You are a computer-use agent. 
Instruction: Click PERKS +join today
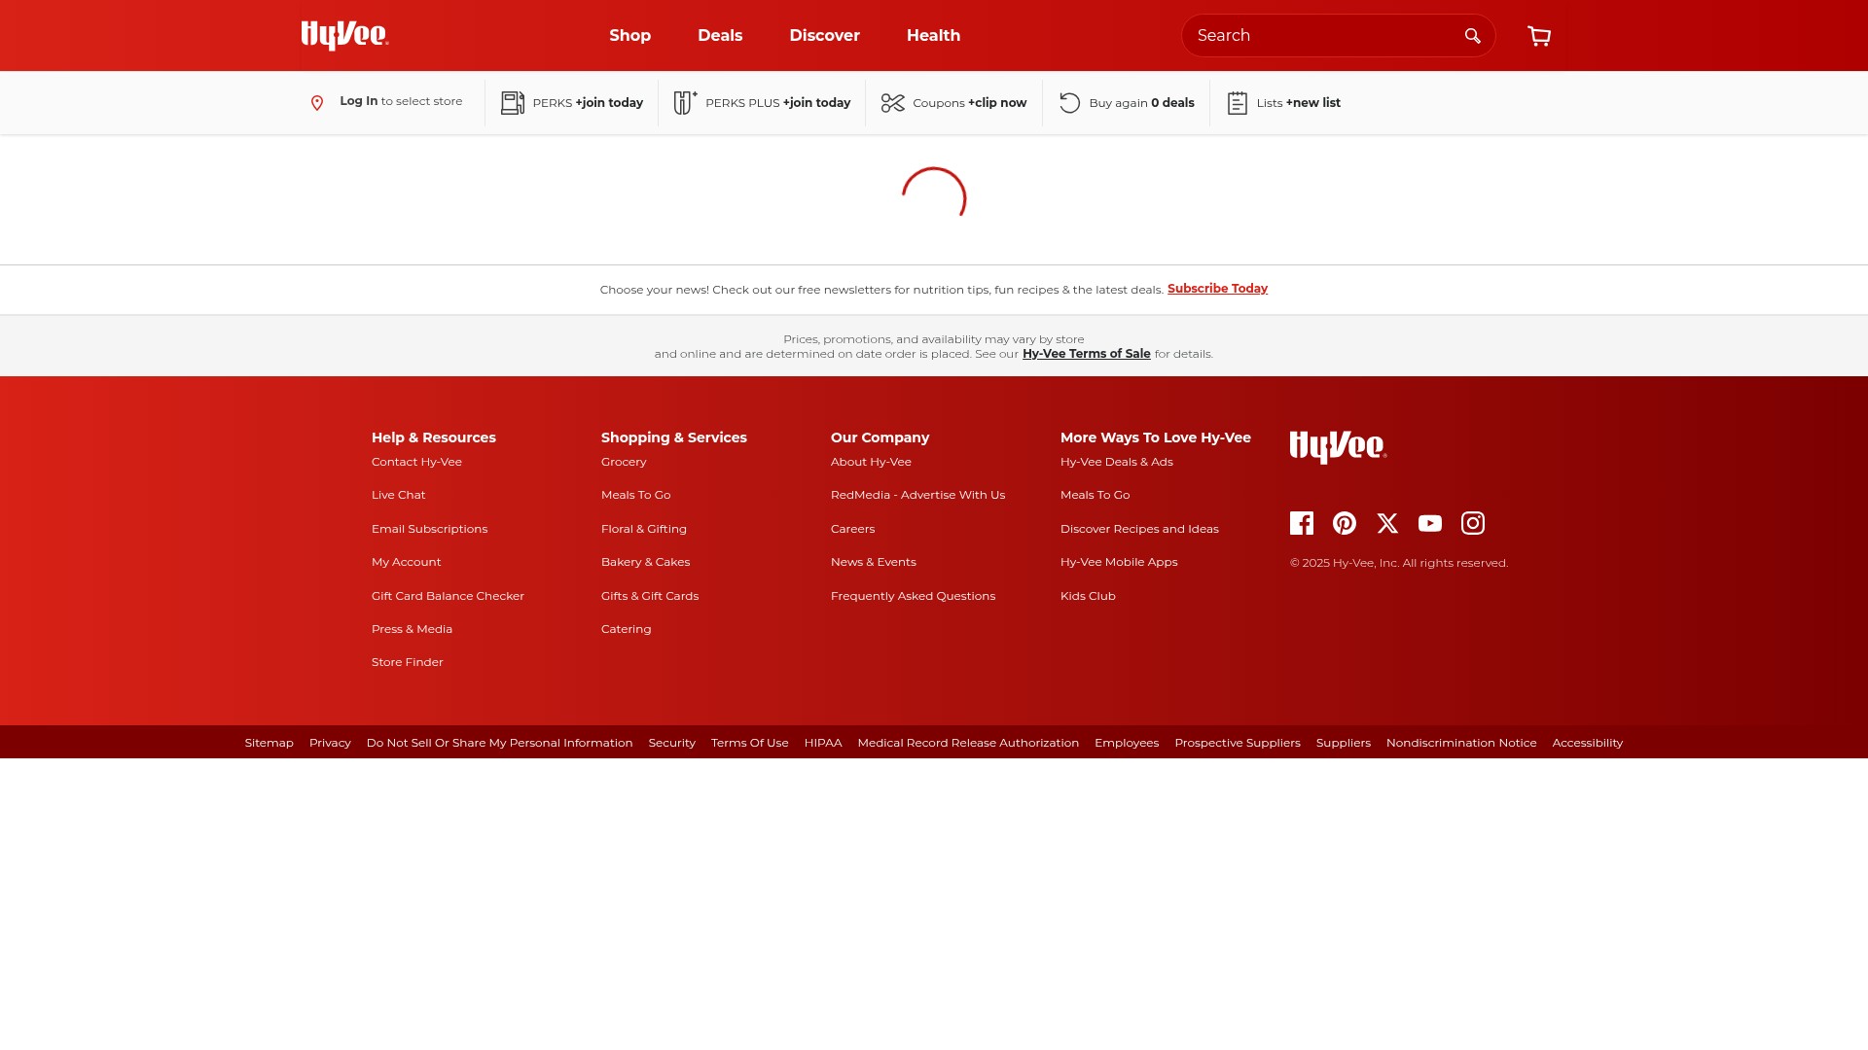pos(588,103)
